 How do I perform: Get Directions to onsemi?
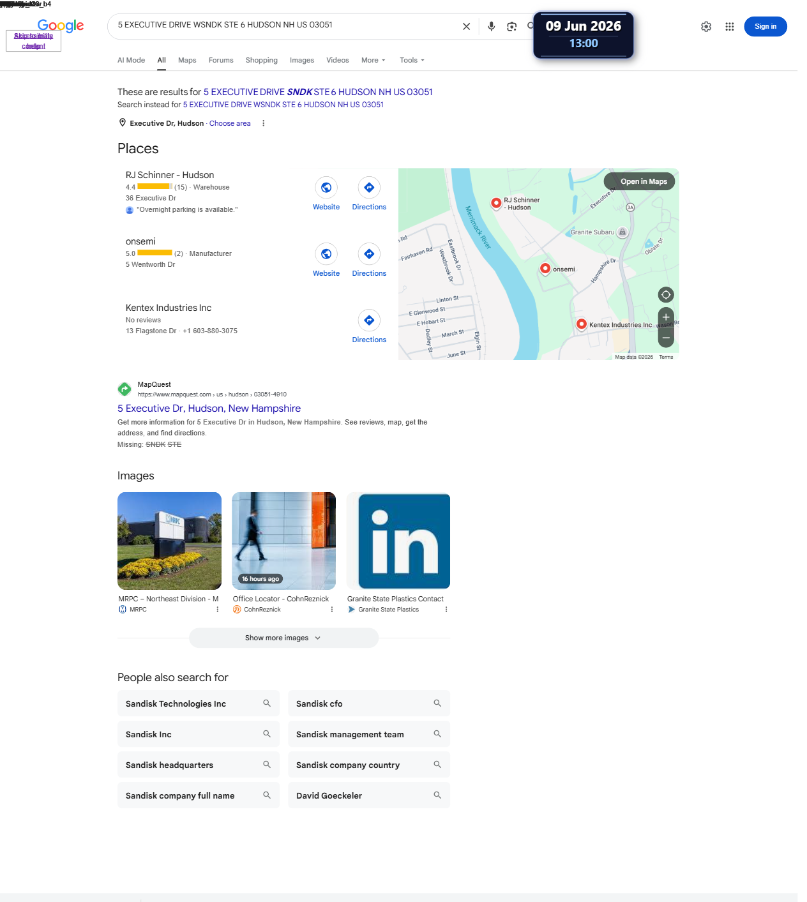pyautogui.click(x=369, y=260)
